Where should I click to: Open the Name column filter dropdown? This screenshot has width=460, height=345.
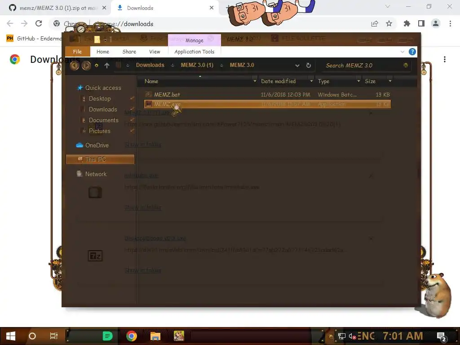coord(255,81)
